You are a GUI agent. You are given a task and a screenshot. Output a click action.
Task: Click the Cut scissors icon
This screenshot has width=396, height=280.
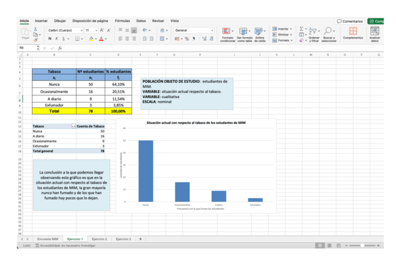coord(35,29)
